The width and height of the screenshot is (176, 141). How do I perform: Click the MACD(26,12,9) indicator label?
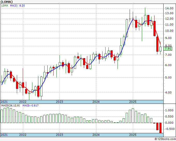tap(10, 106)
